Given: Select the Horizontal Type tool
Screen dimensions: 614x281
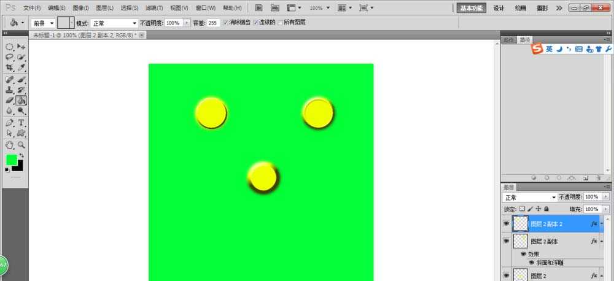Looking at the screenshot, I should (x=21, y=123).
